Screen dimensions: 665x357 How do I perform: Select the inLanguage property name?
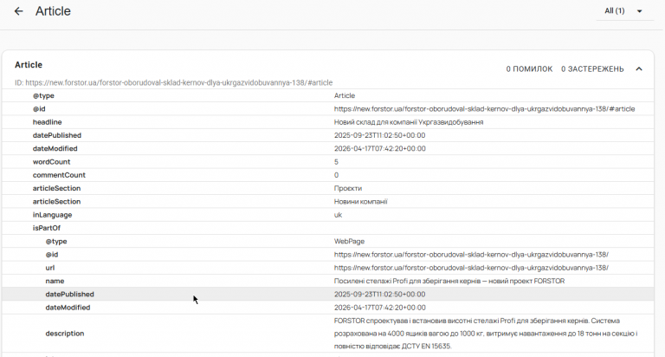[52, 214]
